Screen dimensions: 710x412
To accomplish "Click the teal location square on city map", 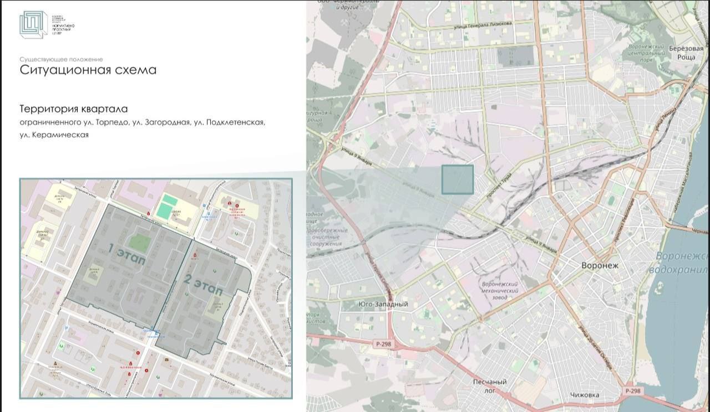I will (x=457, y=179).
